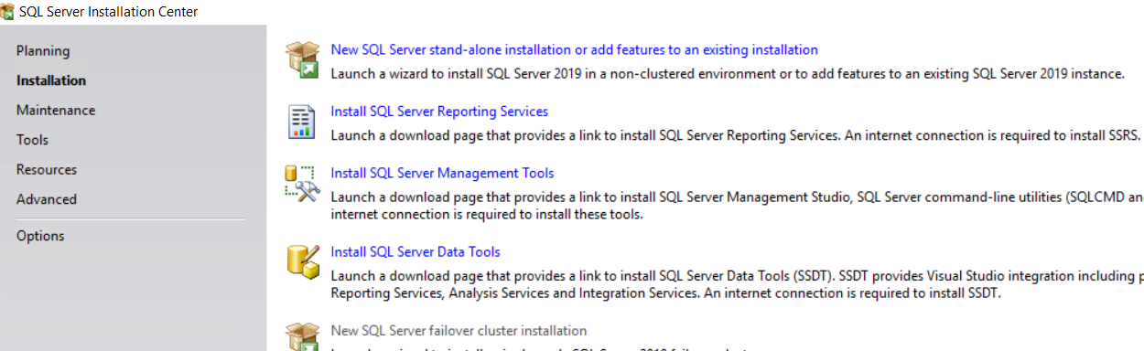Switch to the Tools section
The image size is (1144, 351).
(32, 140)
